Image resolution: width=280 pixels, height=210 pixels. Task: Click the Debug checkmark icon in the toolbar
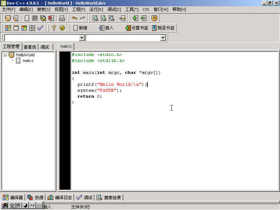click(40, 28)
